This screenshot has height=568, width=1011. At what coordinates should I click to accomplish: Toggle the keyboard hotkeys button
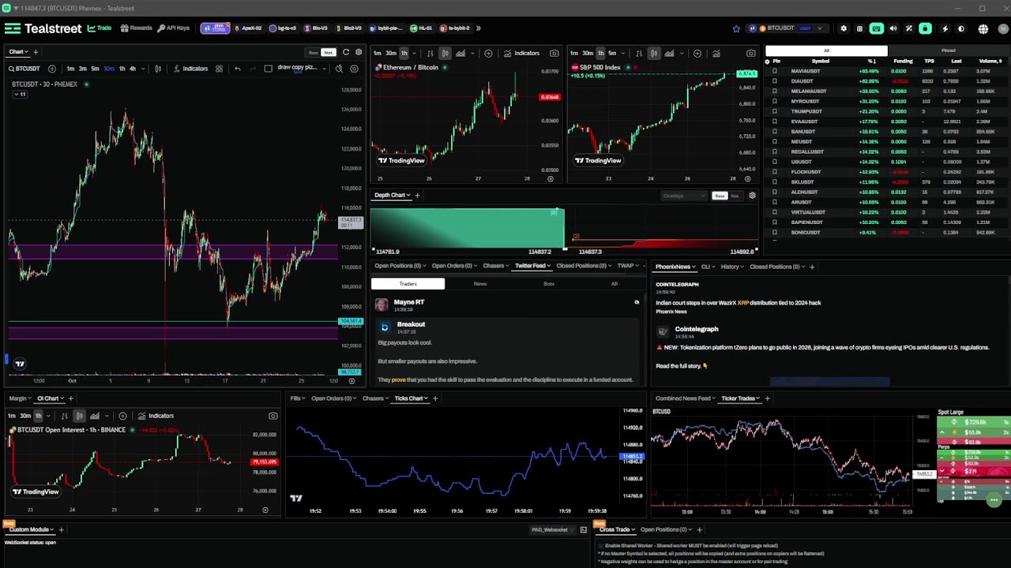[x=876, y=28]
